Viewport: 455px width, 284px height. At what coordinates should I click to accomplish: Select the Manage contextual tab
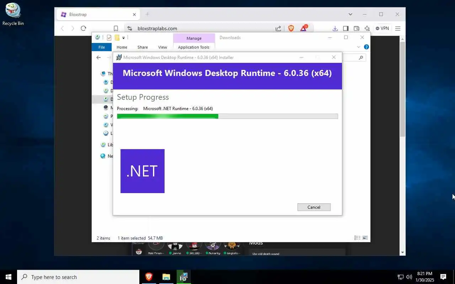coord(194,38)
